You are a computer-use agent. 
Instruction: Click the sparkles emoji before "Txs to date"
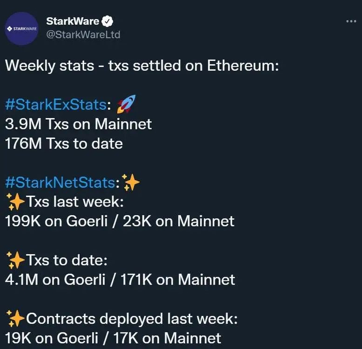point(16,260)
